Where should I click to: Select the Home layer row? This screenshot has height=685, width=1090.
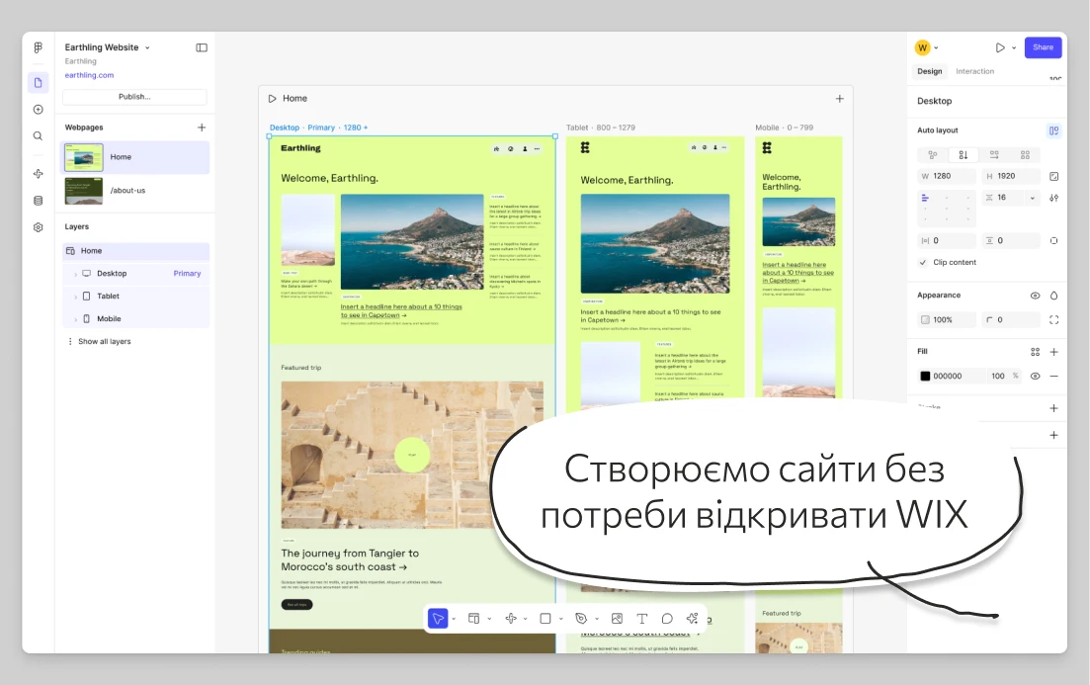[x=135, y=251]
